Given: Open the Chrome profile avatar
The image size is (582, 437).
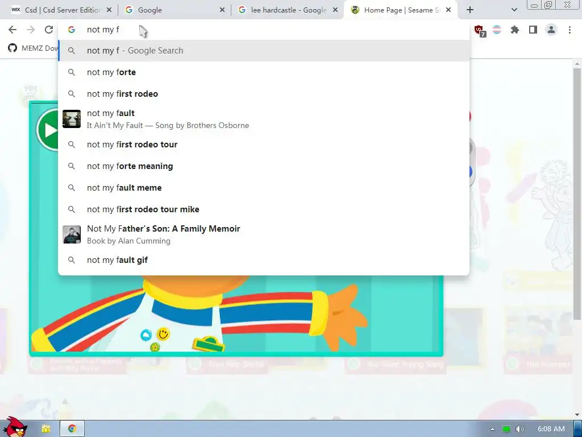Looking at the screenshot, I should (551, 30).
